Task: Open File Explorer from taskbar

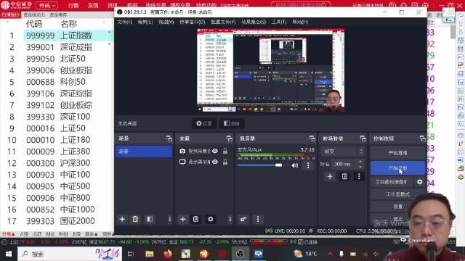Action: click(149, 254)
